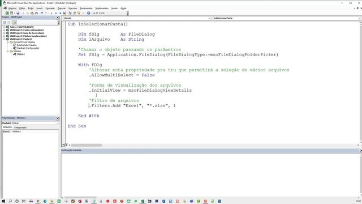The image size is (362, 204).
Task: Open the Arquivo menu
Action: pos(12,8)
